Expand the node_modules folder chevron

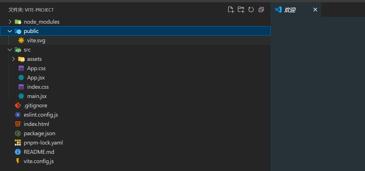click(x=10, y=22)
